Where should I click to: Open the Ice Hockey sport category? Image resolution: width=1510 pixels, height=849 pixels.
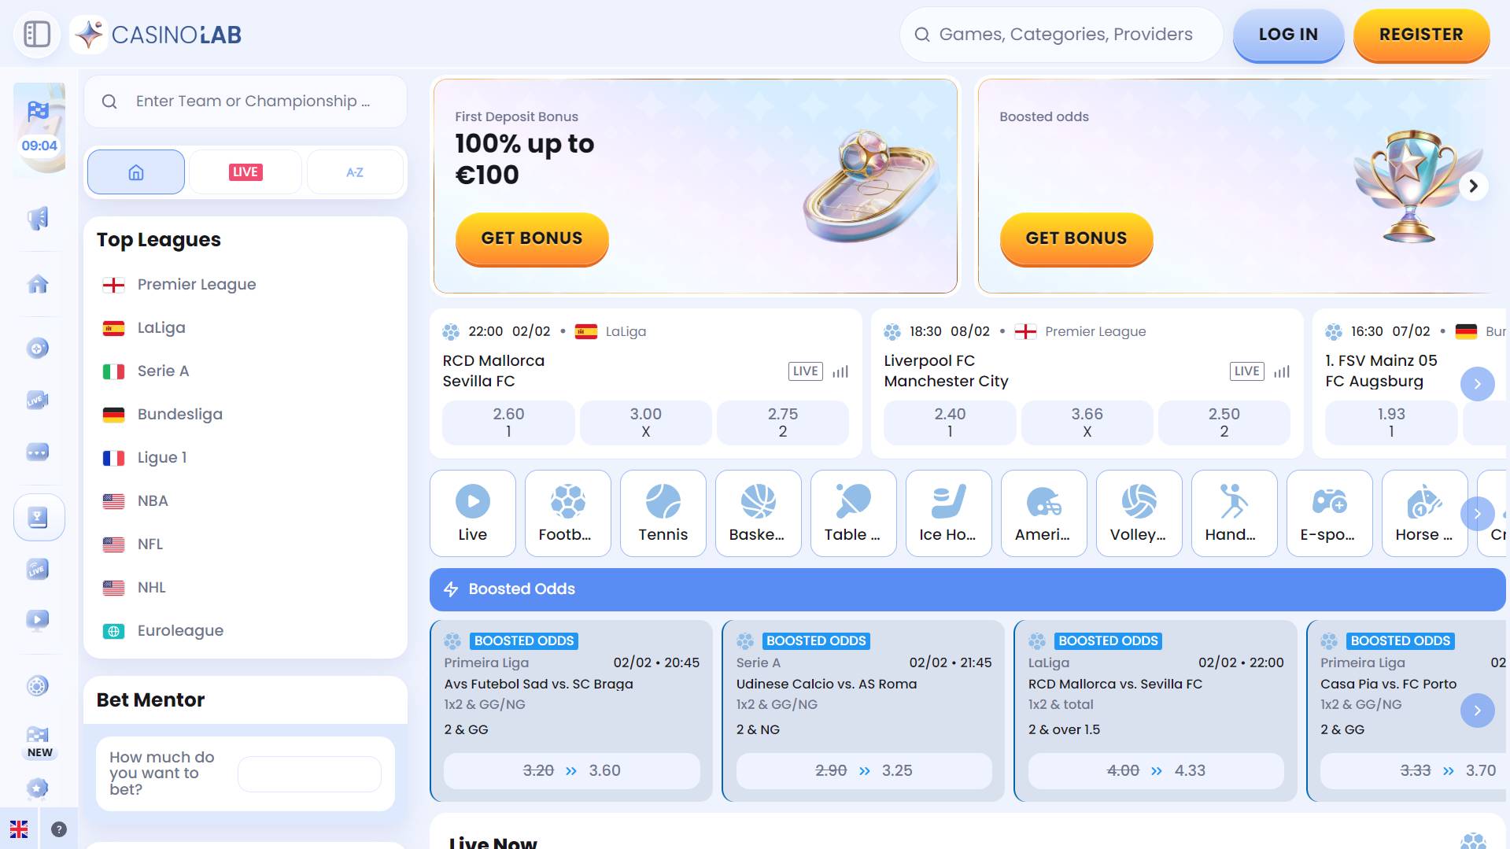point(948,513)
